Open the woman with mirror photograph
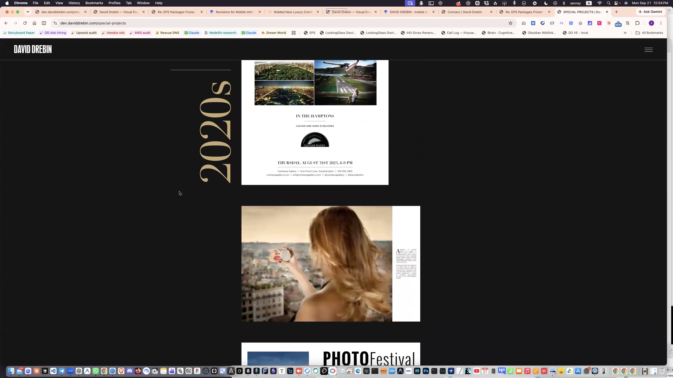 tap(331, 264)
